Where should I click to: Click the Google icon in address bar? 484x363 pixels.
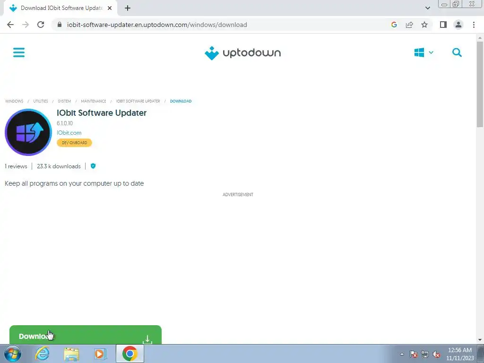pos(394,25)
